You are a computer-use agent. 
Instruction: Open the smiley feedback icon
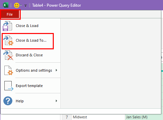pos(17,5)
